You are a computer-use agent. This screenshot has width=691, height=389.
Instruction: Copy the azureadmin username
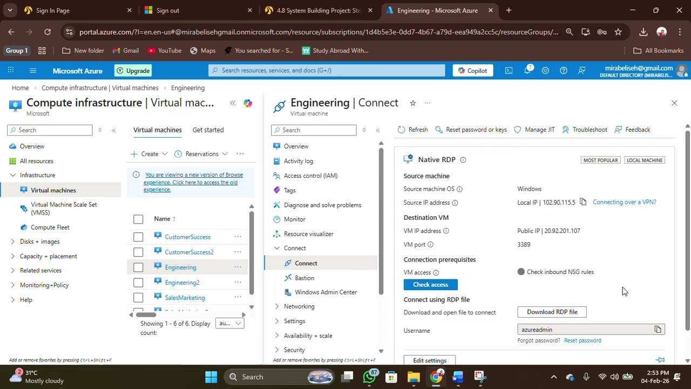pyautogui.click(x=658, y=330)
